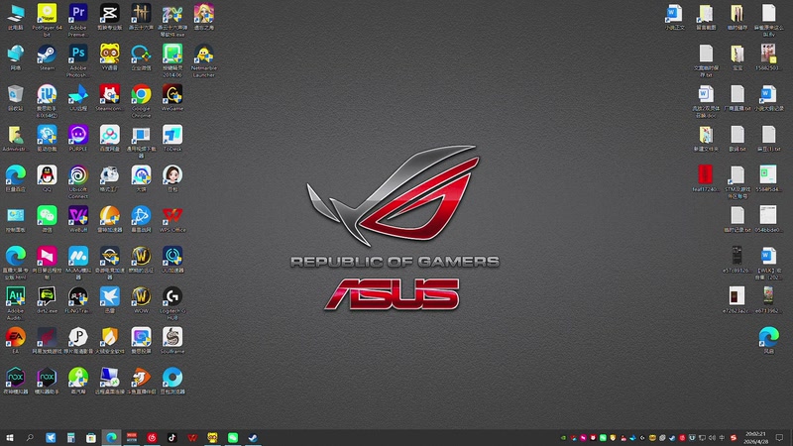Toggle the 中 input method indicator
Viewport: 793px width, 446px height.
point(723,438)
